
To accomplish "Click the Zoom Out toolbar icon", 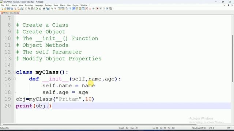I will (x=55, y=9).
